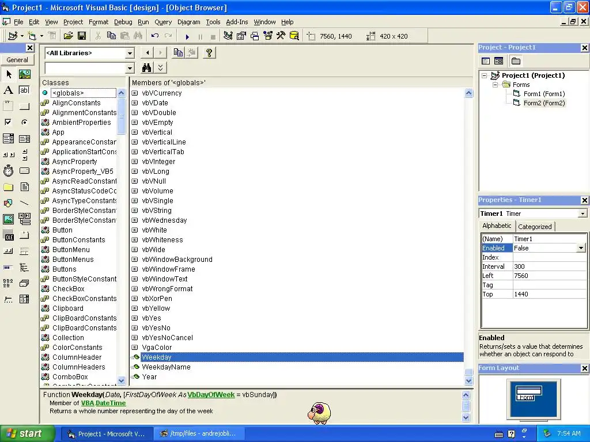Open the Timer1 object dropdown in Properties
590x442 pixels.
point(583,214)
